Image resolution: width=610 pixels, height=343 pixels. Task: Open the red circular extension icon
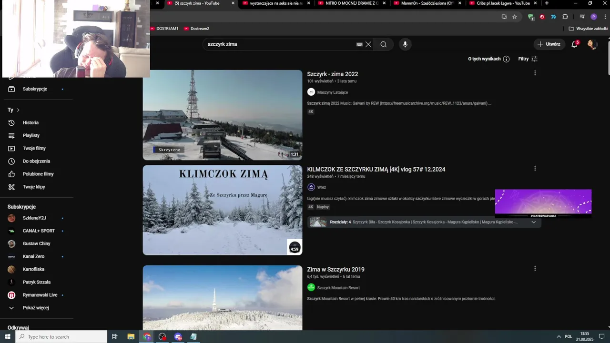click(542, 17)
